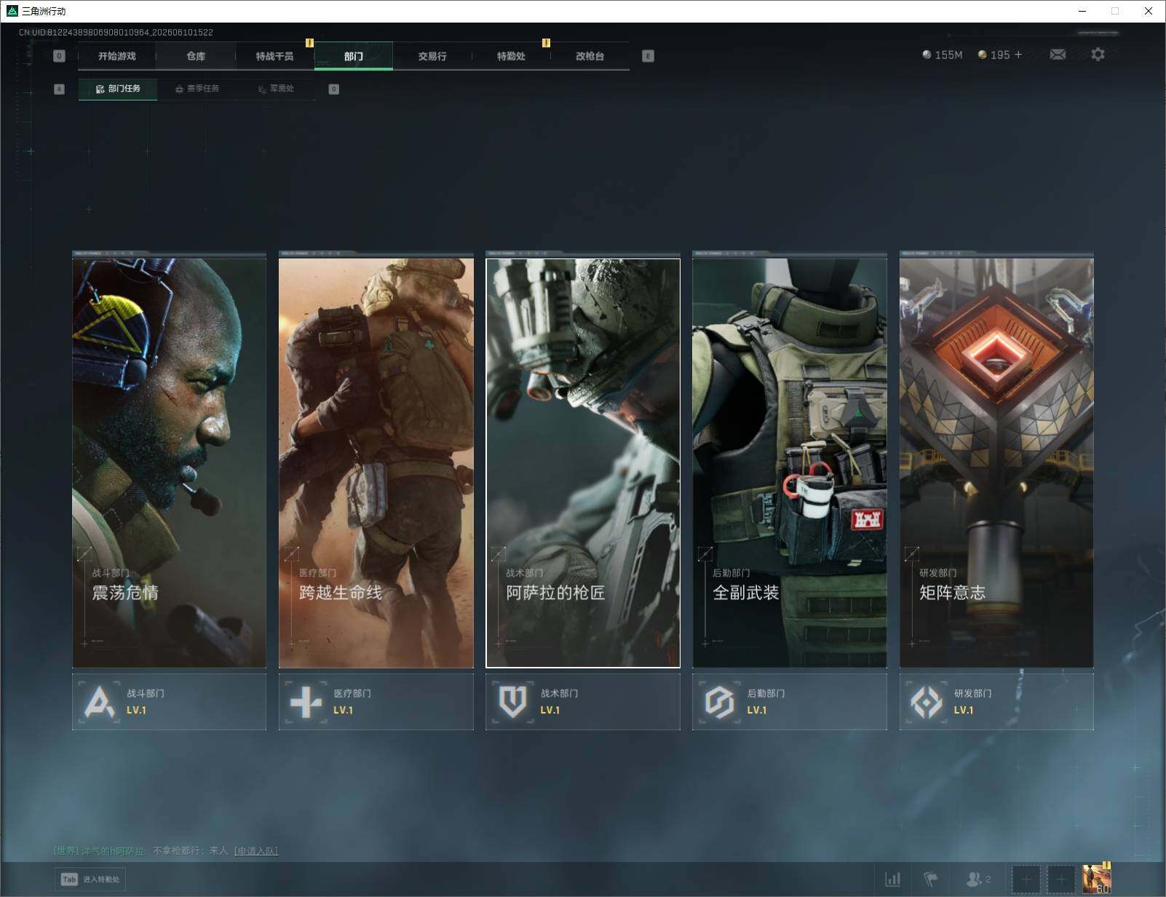Click the gold coin icon beside 195
Viewport: 1166px width, 897px height.
coord(982,55)
